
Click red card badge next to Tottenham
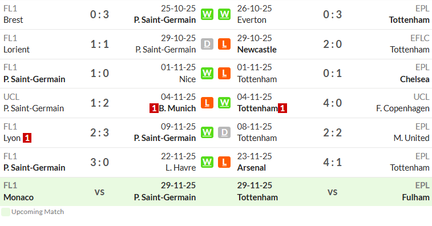click(282, 108)
